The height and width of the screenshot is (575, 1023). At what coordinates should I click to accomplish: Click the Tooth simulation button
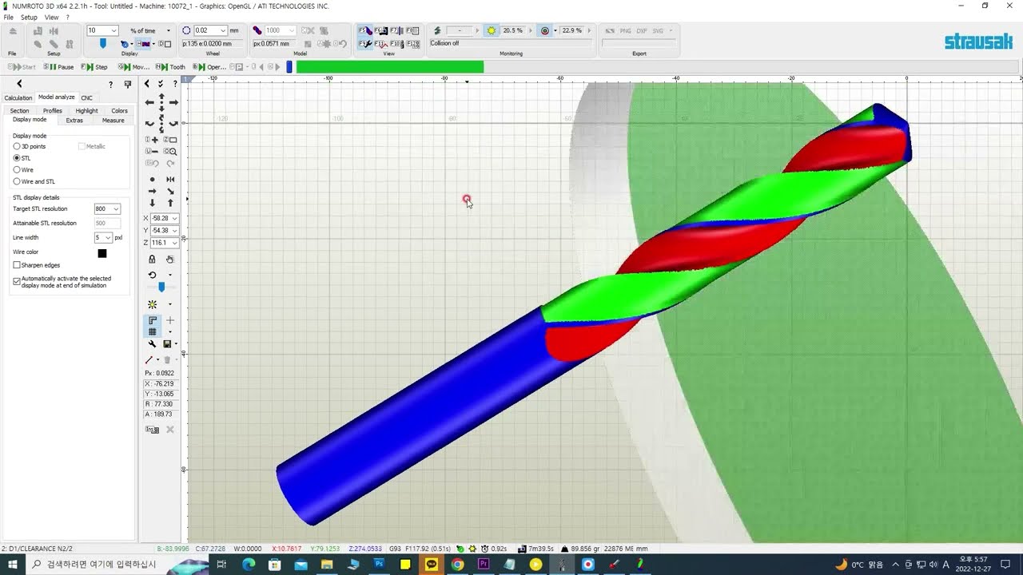[171, 67]
